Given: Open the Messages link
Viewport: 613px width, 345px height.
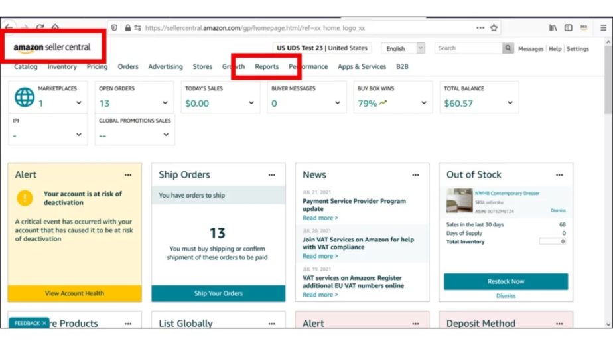Looking at the screenshot, I should click(531, 49).
